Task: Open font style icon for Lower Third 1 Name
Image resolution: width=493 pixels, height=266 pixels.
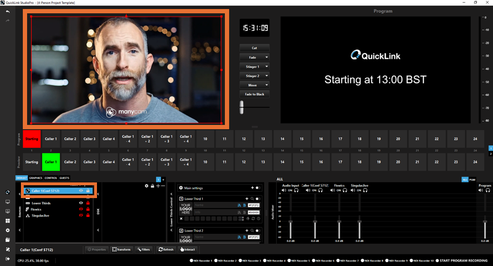Action: click(x=239, y=205)
